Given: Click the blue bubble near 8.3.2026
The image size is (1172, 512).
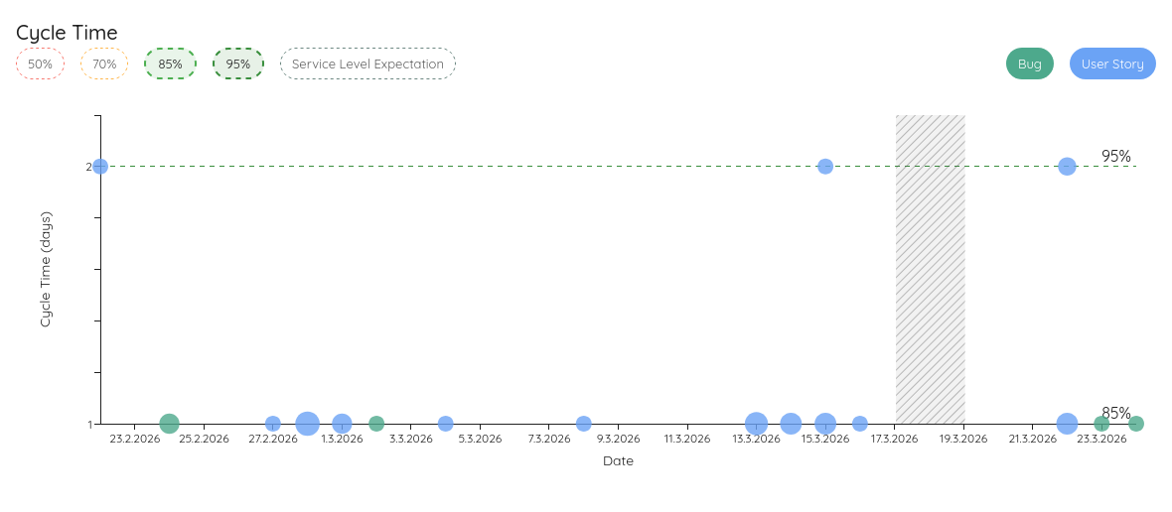Looking at the screenshot, I should (x=584, y=424).
